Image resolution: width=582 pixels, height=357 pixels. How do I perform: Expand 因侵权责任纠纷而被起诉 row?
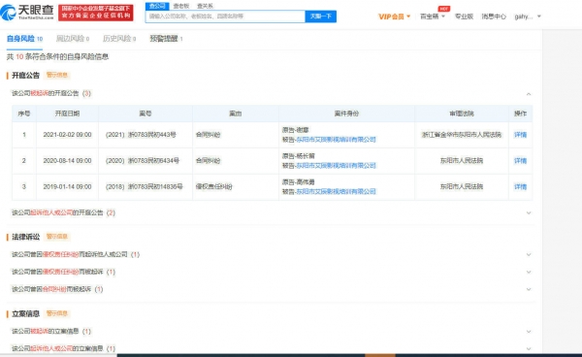point(529,272)
